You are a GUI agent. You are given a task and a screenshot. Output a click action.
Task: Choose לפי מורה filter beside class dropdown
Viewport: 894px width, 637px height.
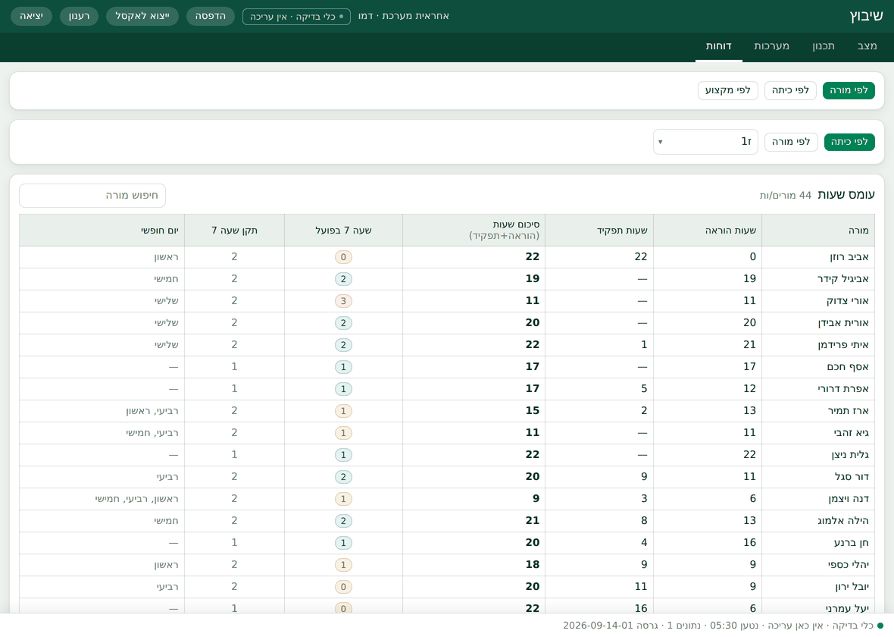[x=791, y=142]
